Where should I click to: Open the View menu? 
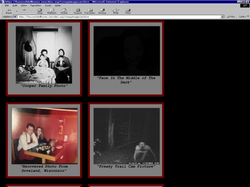click(x=24, y=6)
